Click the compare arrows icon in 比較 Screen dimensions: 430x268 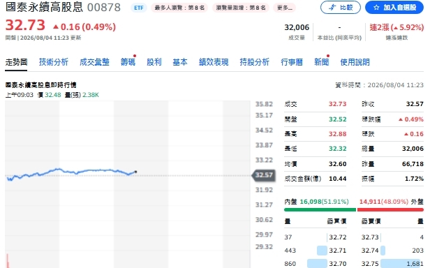332,8
